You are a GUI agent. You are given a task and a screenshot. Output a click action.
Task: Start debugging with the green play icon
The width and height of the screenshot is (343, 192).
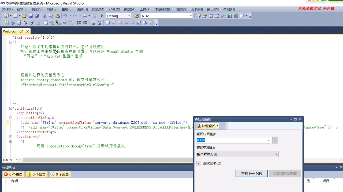click(x=102, y=16)
